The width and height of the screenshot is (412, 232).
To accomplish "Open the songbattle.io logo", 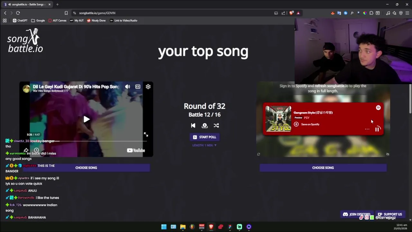I will (25, 41).
